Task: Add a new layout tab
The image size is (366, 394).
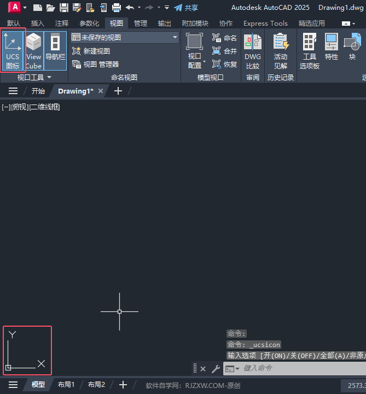Action: click(x=123, y=385)
